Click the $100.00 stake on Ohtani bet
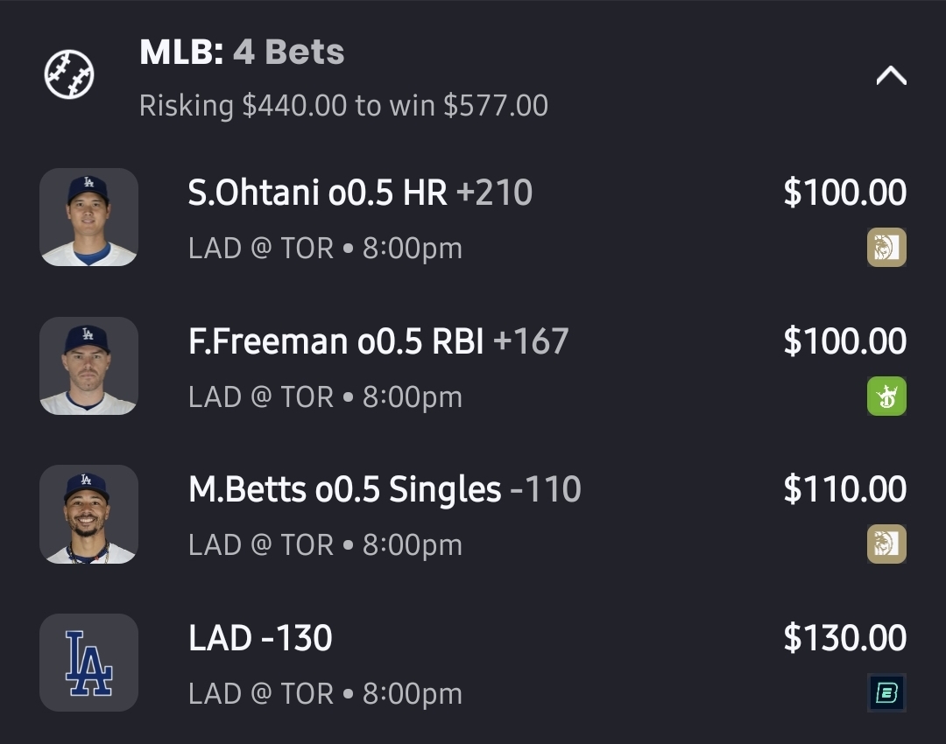The height and width of the screenshot is (744, 946). (x=844, y=193)
